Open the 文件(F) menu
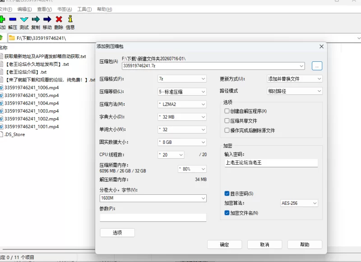 pyautogui.click(x=5, y=9)
